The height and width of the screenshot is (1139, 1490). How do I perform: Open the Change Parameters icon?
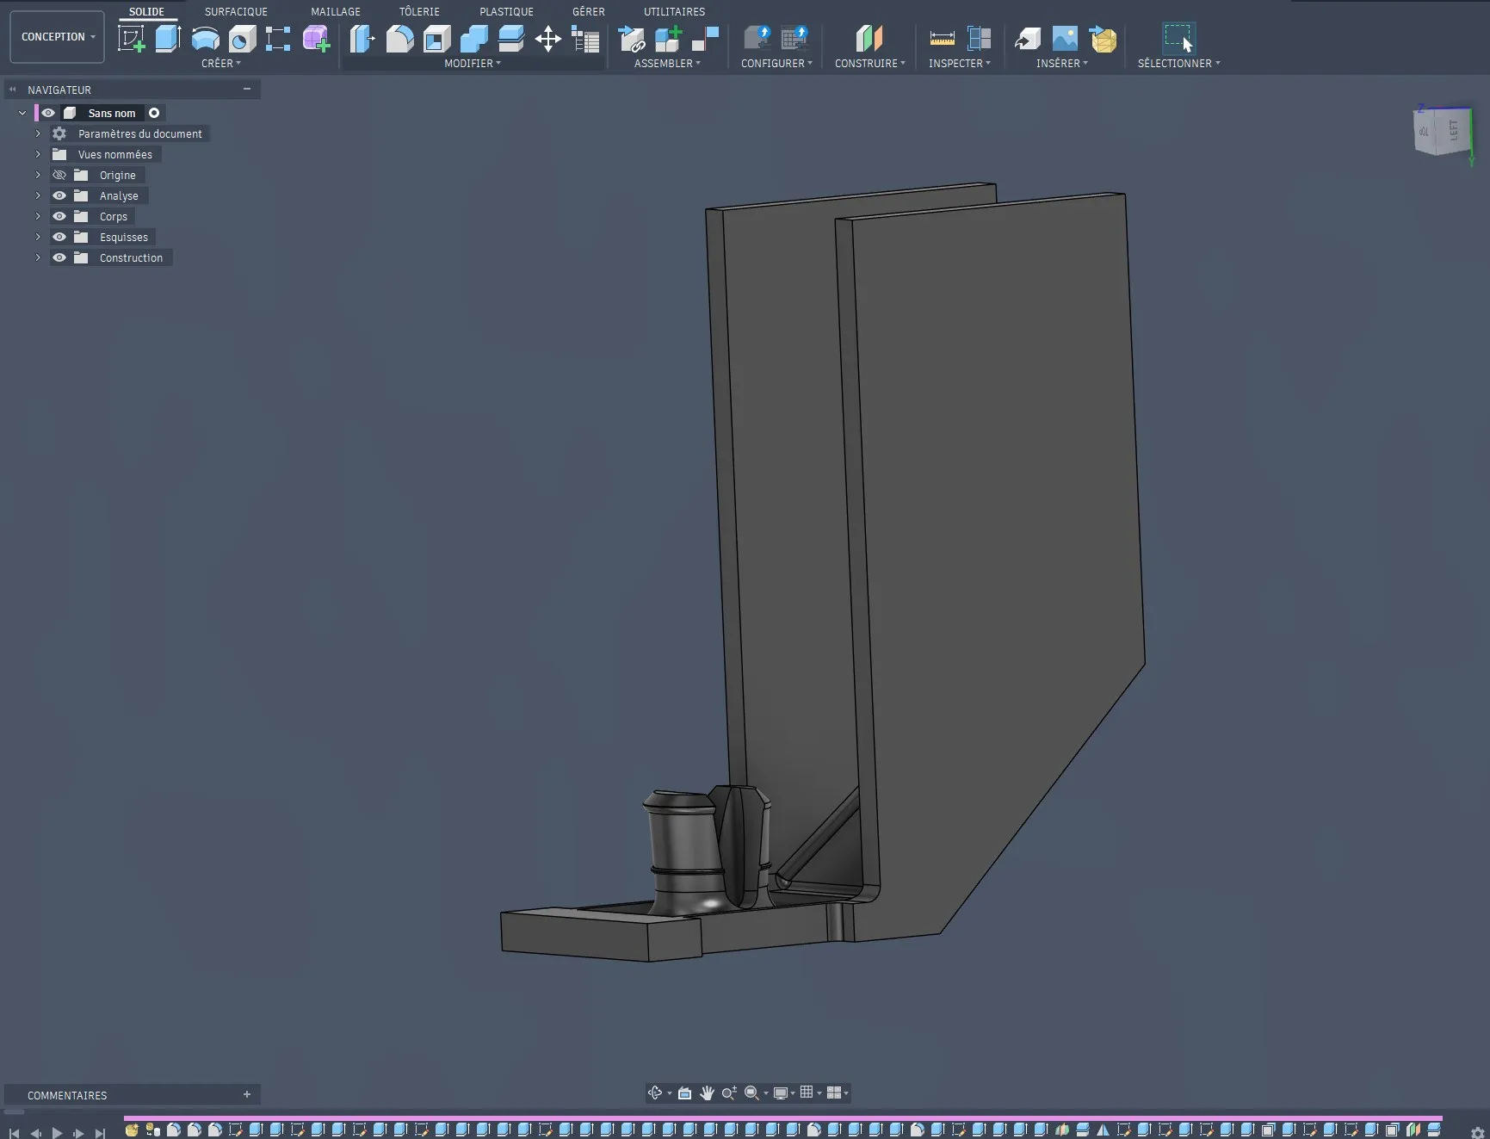click(x=585, y=39)
